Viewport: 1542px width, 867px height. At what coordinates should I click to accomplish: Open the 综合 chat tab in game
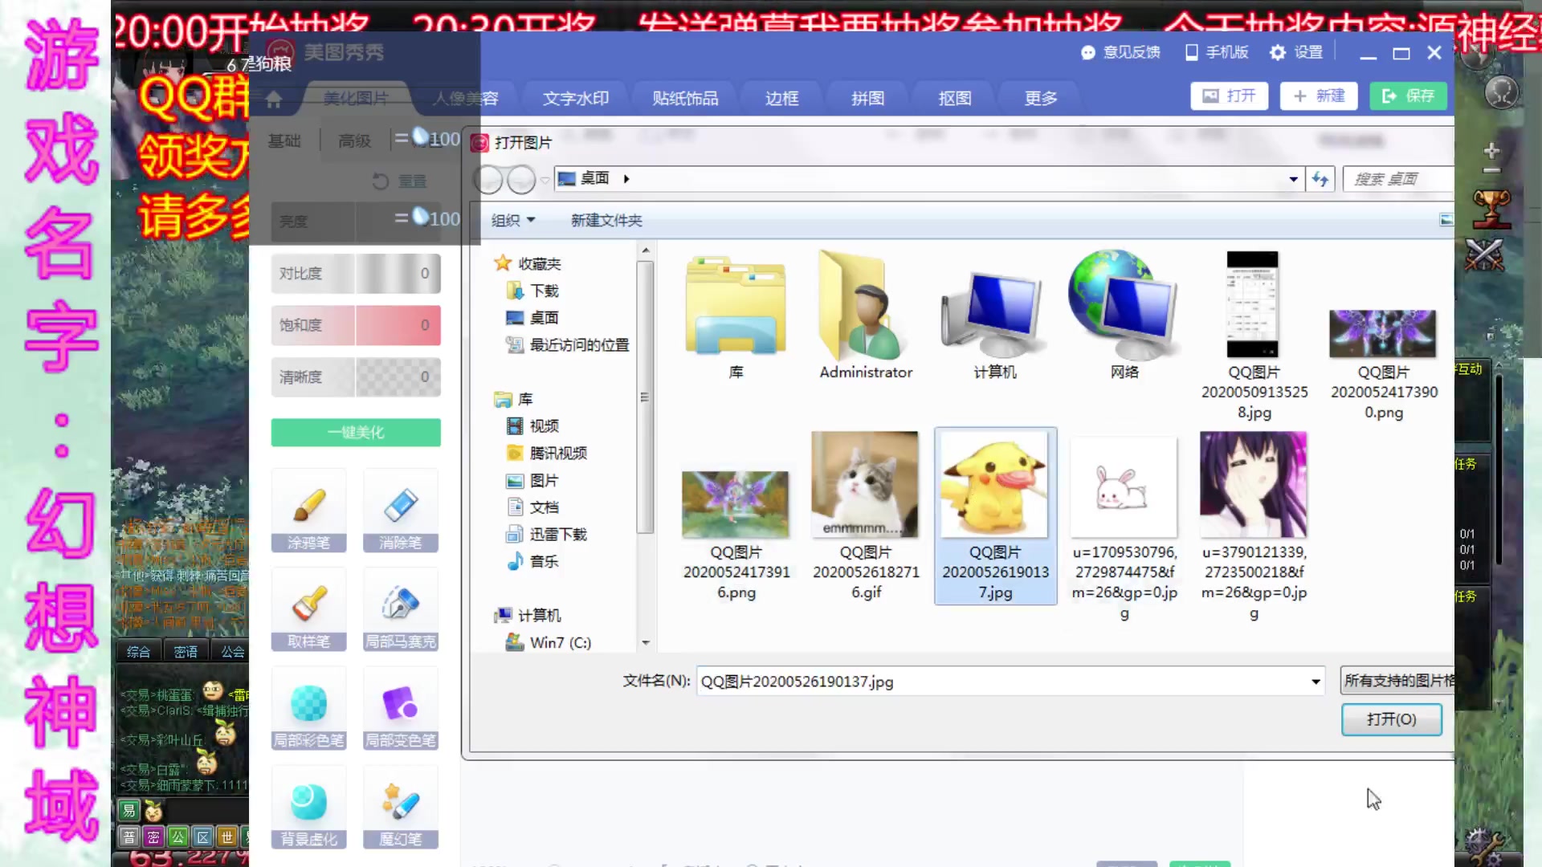click(138, 652)
